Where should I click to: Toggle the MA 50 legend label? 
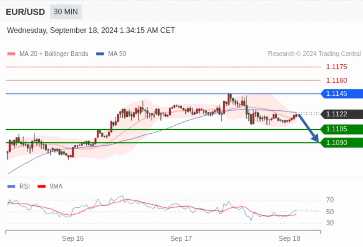tap(117, 54)
